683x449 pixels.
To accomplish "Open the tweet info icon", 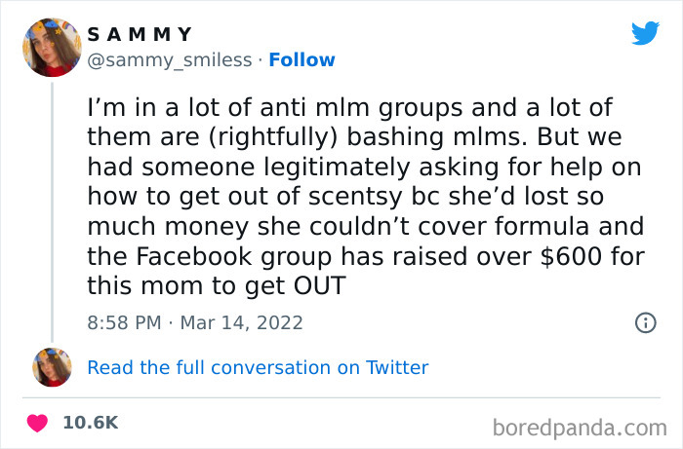I will point(645,322).
